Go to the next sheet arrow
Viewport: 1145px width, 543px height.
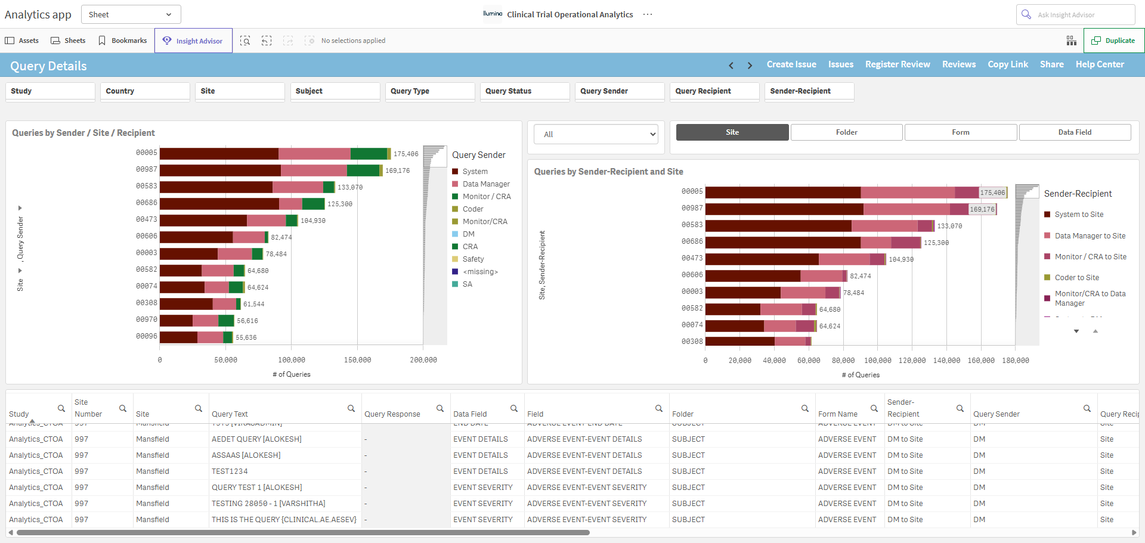tap(750, 66)
